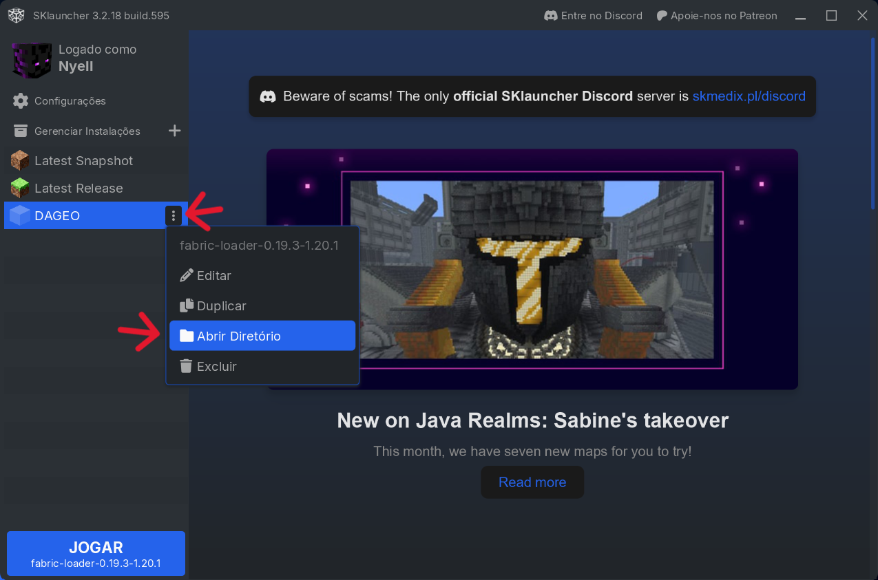Choose Editar from the context menu
This screenshot has width=878, height=580.
[262, 275]
